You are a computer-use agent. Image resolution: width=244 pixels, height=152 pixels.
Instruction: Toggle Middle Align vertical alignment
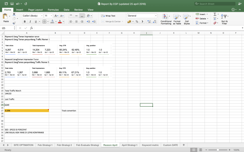[76, 16]
